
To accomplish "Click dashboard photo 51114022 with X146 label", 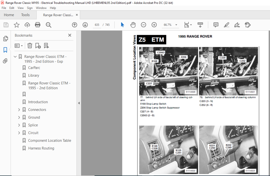I will point(168,150).
